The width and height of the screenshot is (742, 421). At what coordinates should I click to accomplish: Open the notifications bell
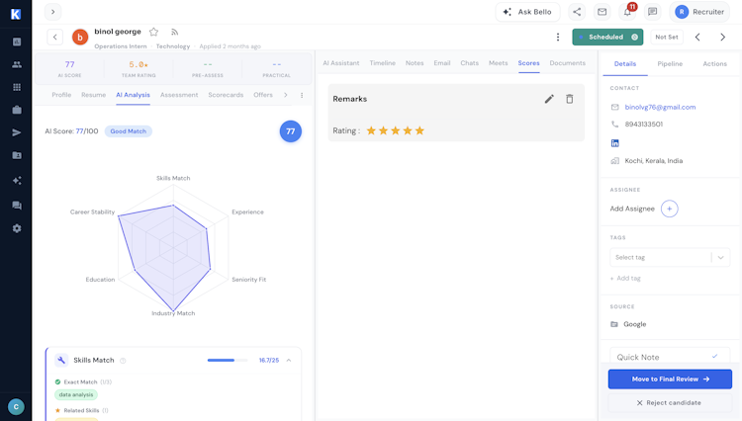point(627,12)
